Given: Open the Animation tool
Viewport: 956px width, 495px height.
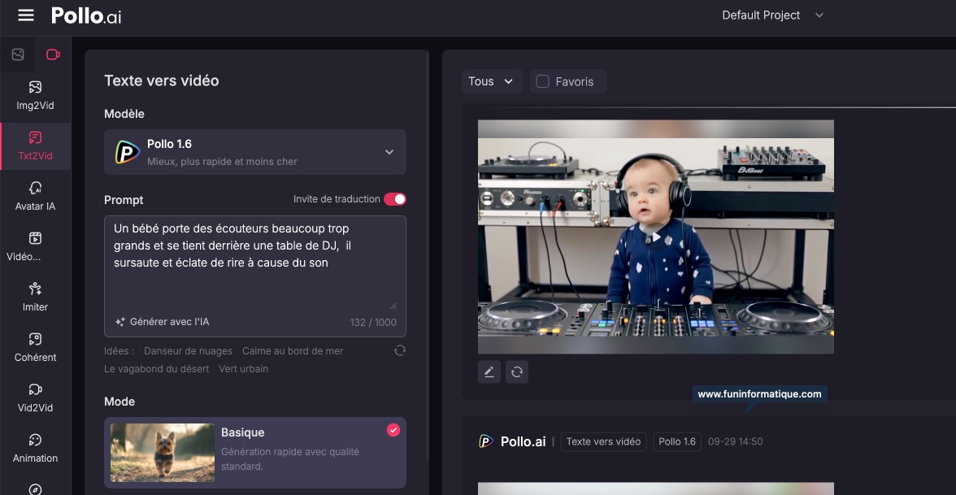Looking at the screenshot, I should [34, 447].
